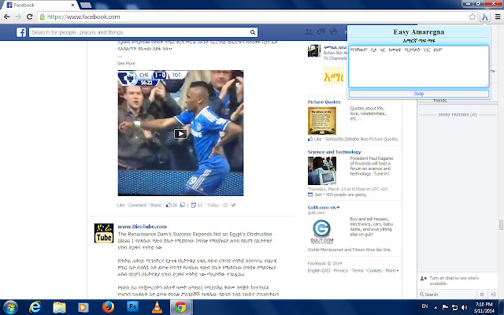
Task: Click the chat Search field
Action: click(448, 295)
